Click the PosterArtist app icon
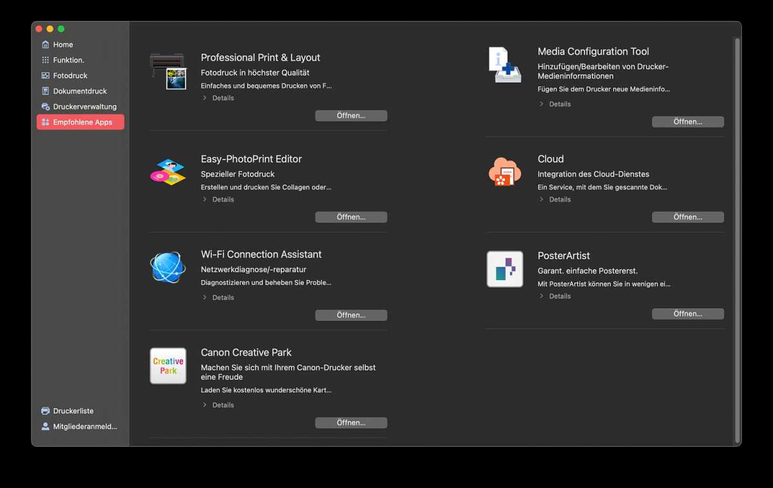The image size is (773, 488). tap(504, 268)
